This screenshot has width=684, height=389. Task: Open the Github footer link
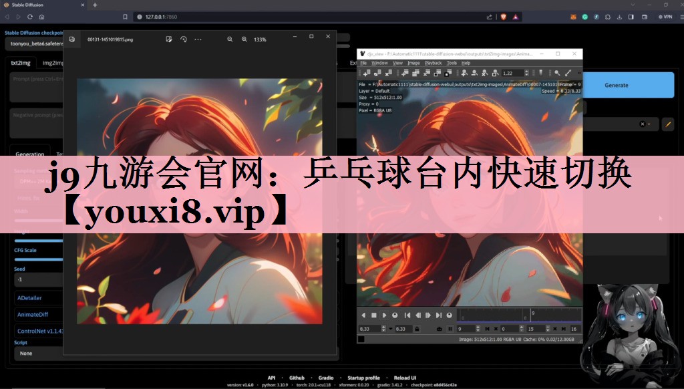point(297,378)
